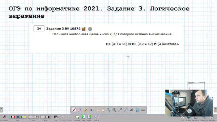Choose the blue pen color
Image resolution: width=217 pixels, height=122 pixels.
tap(18, 117)
